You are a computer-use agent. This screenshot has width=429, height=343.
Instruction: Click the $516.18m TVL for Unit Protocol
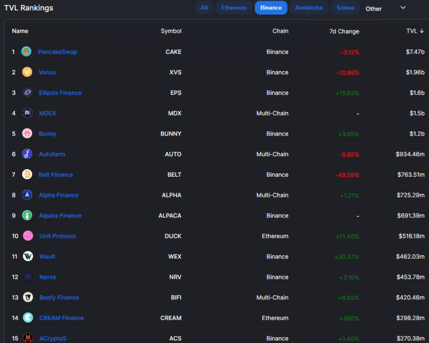411,236
